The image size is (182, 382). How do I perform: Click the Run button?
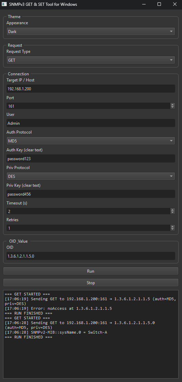click(91, 271)
